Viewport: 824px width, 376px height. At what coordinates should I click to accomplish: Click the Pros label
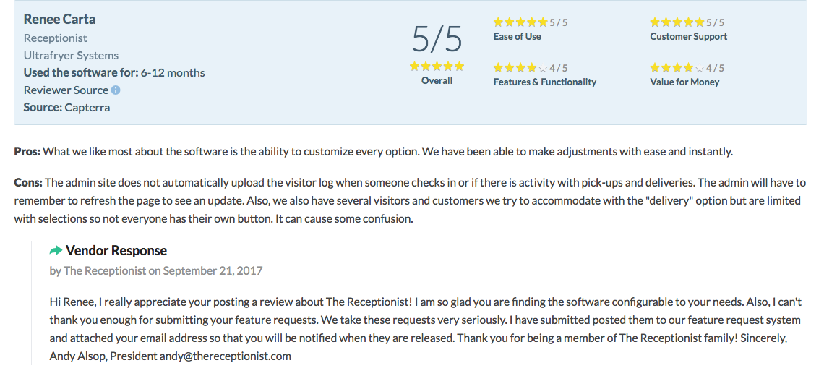(x=27, y=151)
